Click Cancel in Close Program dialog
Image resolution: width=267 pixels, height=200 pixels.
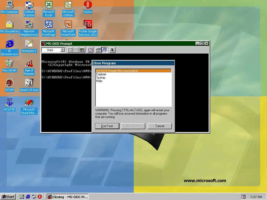point(160,126)
